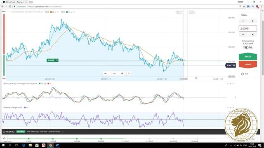This screenshot has width=264, height=148.
Task: Bookmark page with star icon
Action: 244,7
